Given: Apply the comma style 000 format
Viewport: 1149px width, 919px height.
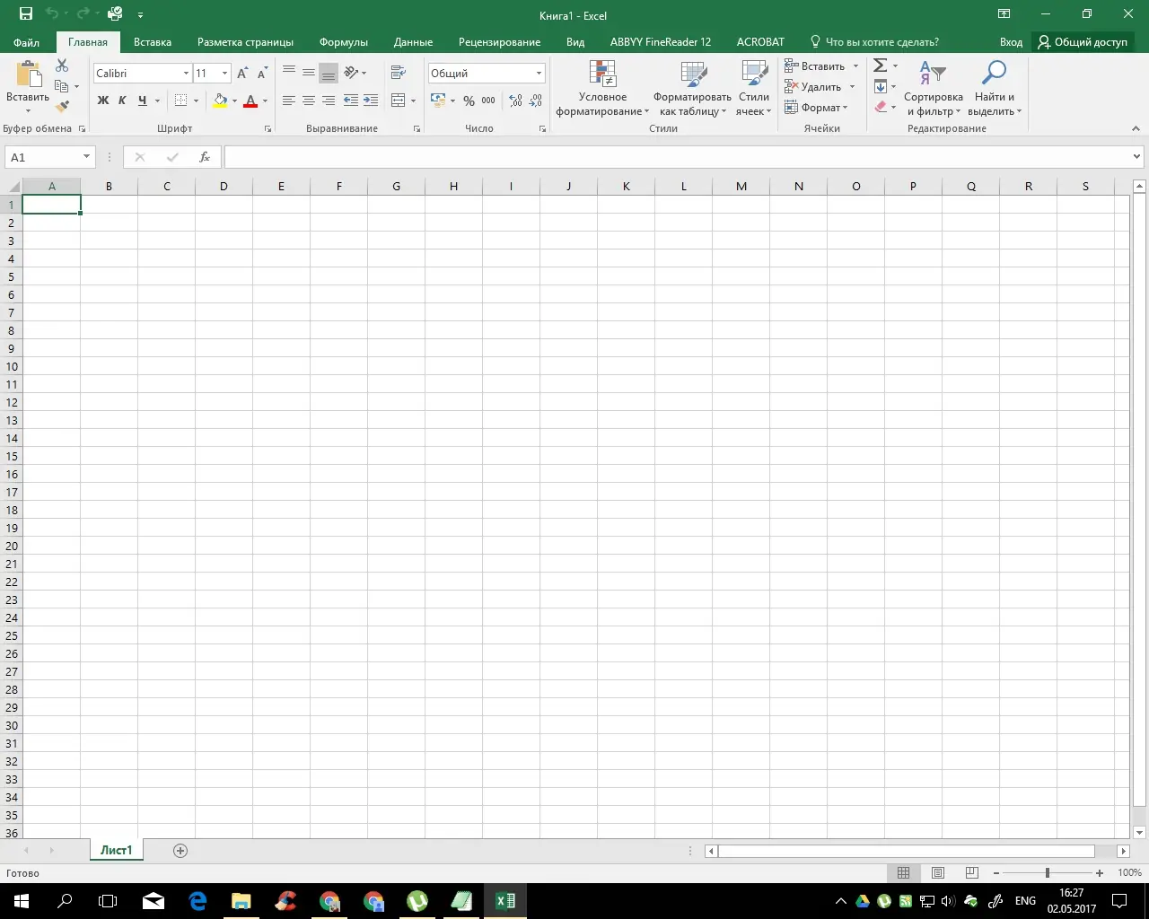Looking at the screenshot, I should pyautogui.click(x=488, y=101).
